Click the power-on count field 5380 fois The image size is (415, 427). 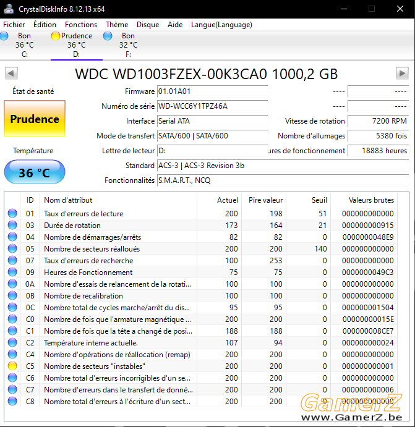pyautogui.click(x=379, y=136)
